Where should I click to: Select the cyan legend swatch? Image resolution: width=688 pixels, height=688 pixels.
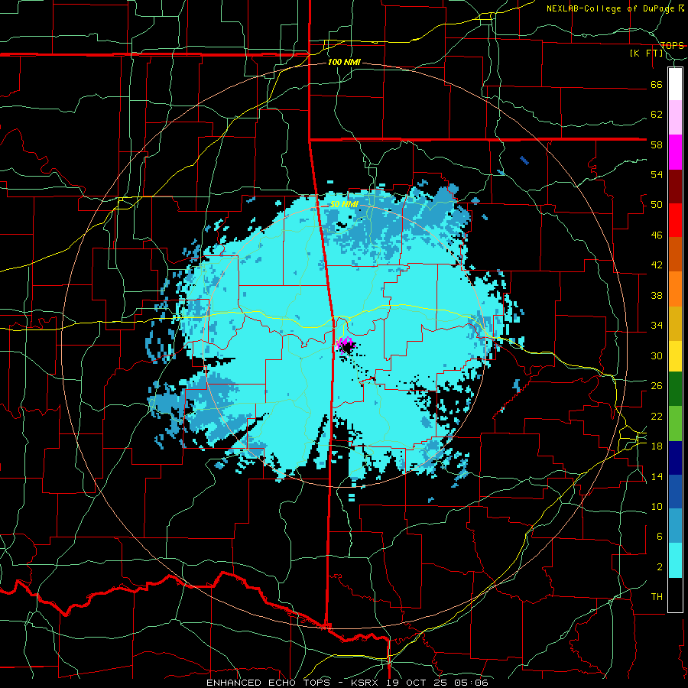675,560
